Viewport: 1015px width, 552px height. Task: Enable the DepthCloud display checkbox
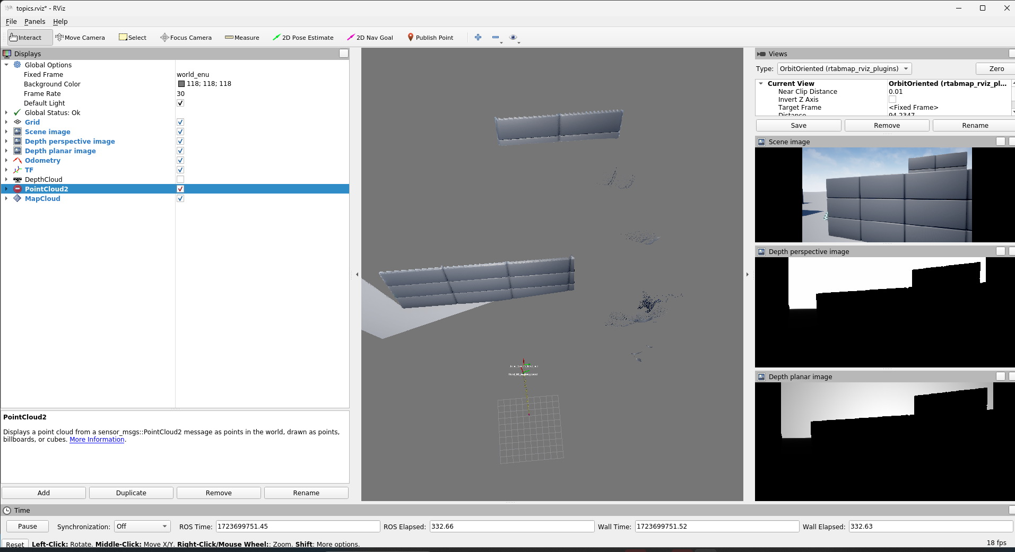(180, 180)
